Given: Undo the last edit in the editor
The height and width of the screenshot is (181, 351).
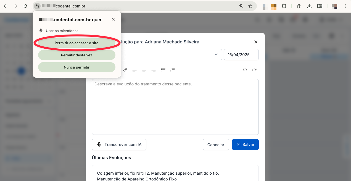Looking at the screenshot, I should click(x=245, y=70).
